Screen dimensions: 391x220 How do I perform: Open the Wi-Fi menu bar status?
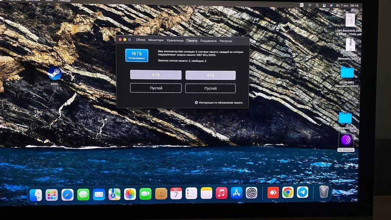pyautogui.click(x=310, y=5)
